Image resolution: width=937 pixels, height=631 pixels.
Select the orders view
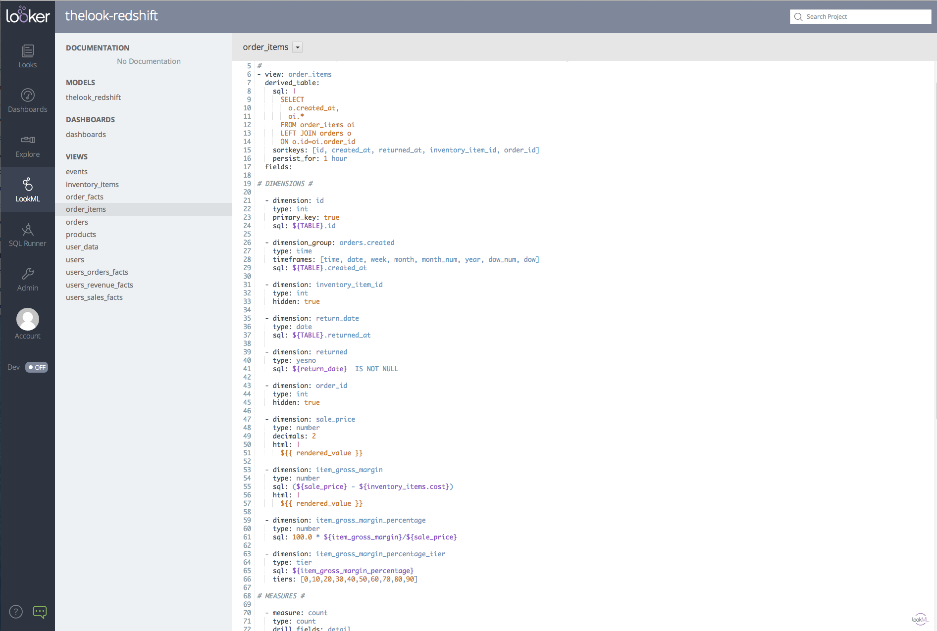point(77,222)
